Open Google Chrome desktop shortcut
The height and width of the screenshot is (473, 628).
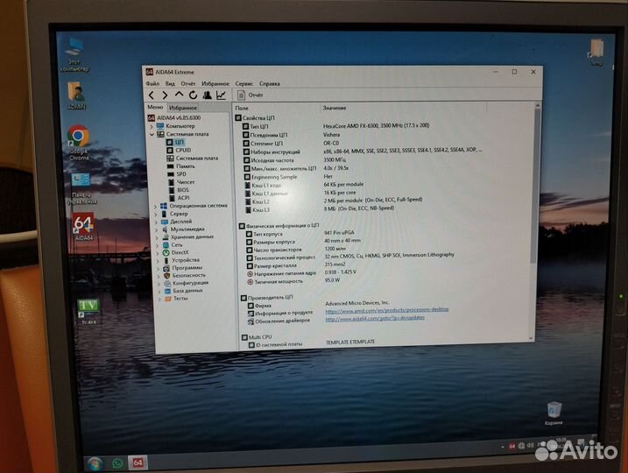tap(79, 144)
